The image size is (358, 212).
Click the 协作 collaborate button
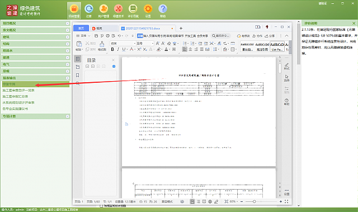coord(257,36)
